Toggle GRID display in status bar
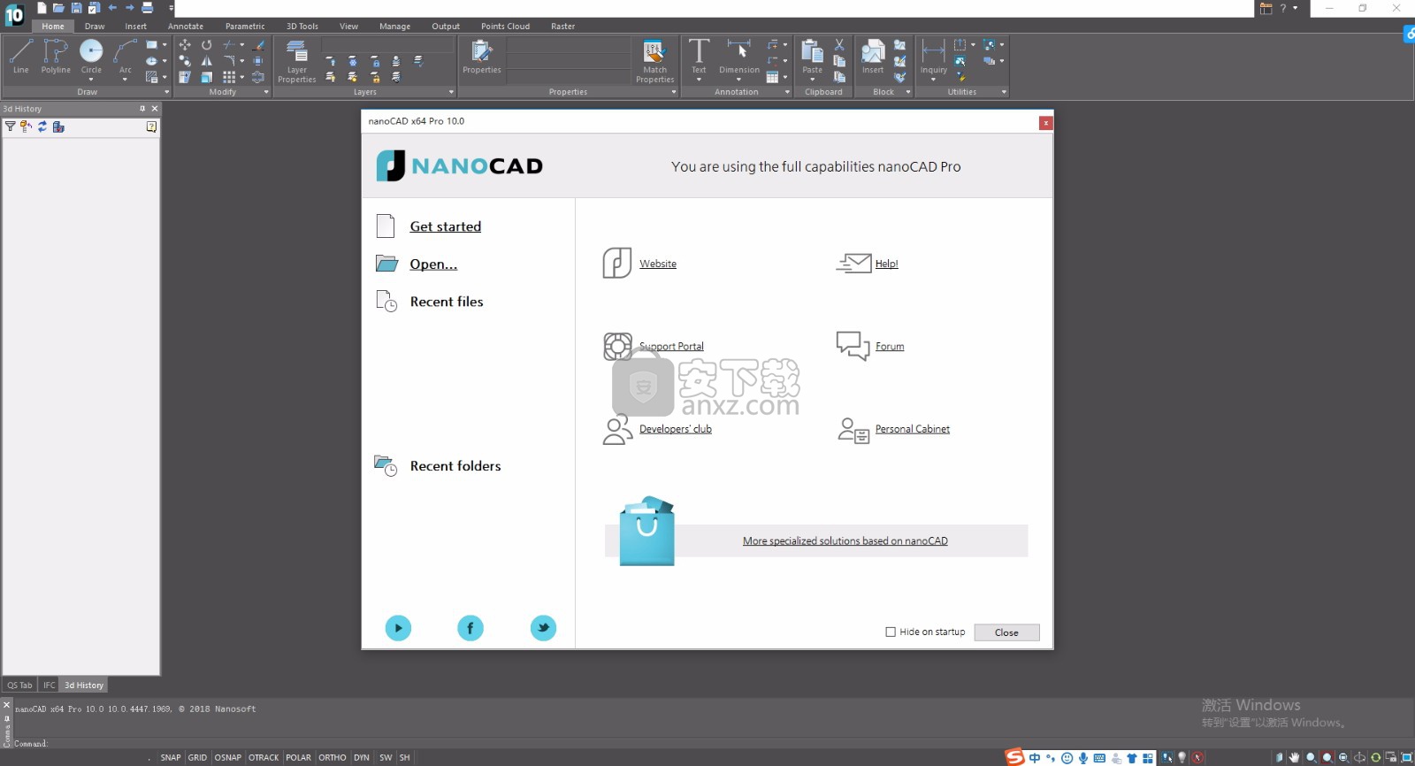 [197, 757]
